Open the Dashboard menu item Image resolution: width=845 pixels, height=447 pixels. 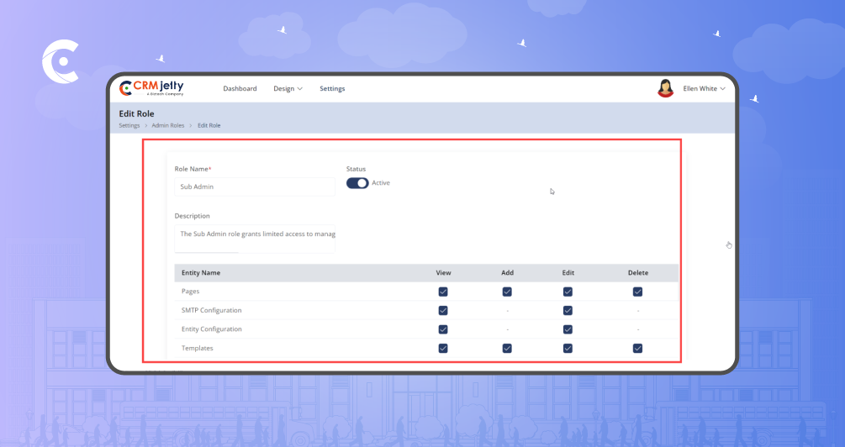tap(240, 88)
